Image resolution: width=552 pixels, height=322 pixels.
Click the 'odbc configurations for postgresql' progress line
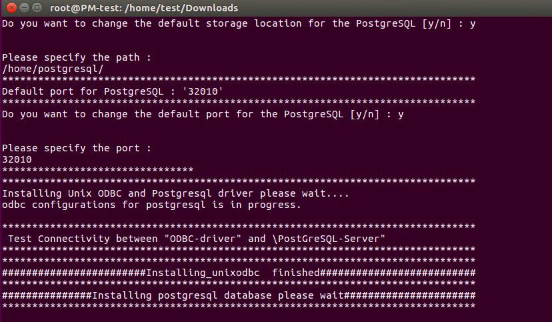click(x=152, y=205)
